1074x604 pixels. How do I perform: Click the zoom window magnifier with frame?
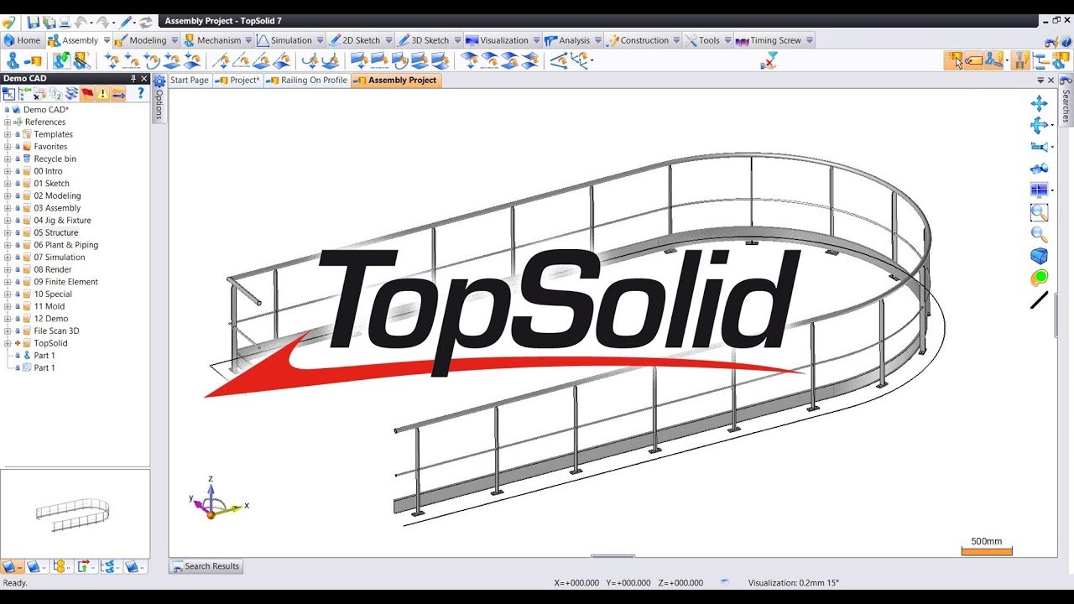click(x=1039, y=212)
